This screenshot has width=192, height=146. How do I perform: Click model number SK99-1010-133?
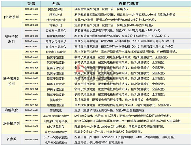point(31,132)
